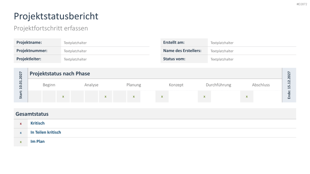Select the subtitle Projektfortschritt erfassen

coord(51,28)
